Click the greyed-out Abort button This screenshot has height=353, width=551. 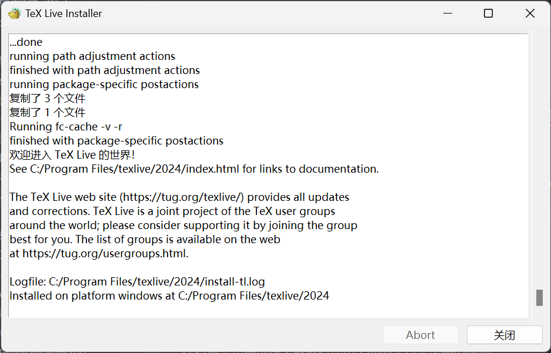[420, 335]
